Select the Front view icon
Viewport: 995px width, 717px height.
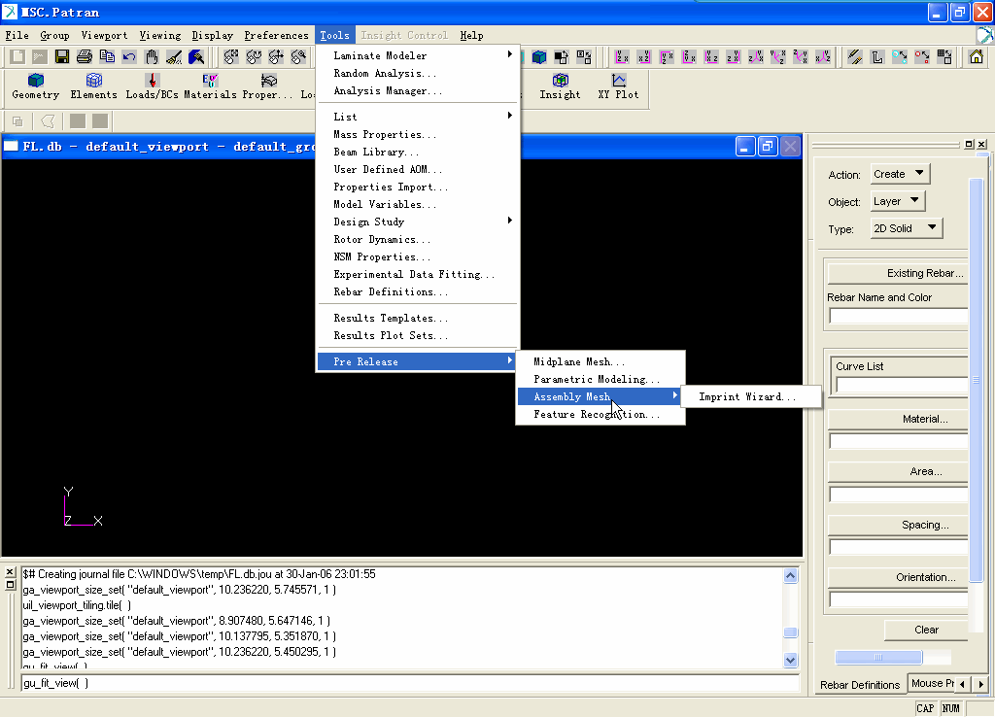point(622,57)
